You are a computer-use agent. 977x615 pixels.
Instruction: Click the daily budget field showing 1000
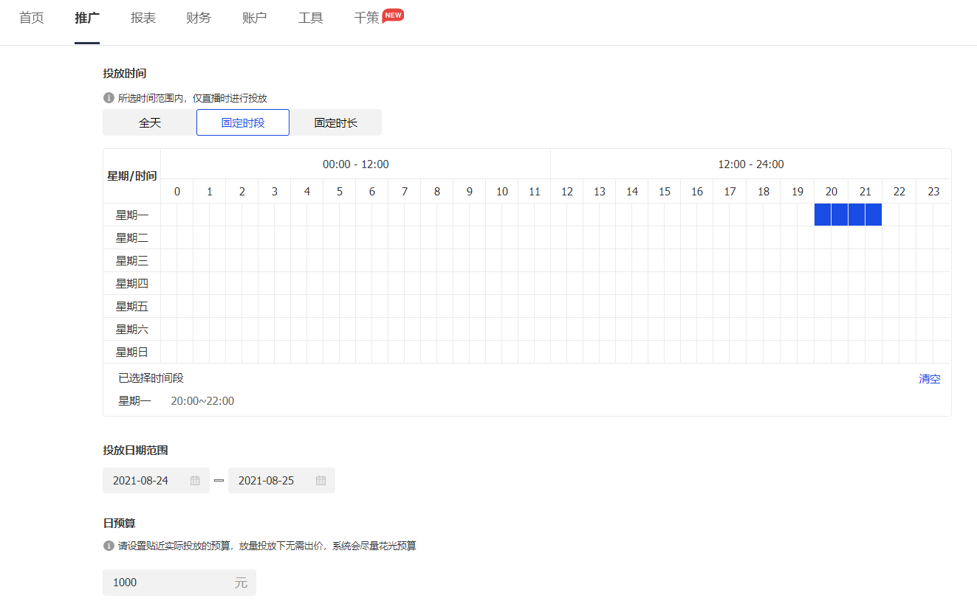coord(179,583)
